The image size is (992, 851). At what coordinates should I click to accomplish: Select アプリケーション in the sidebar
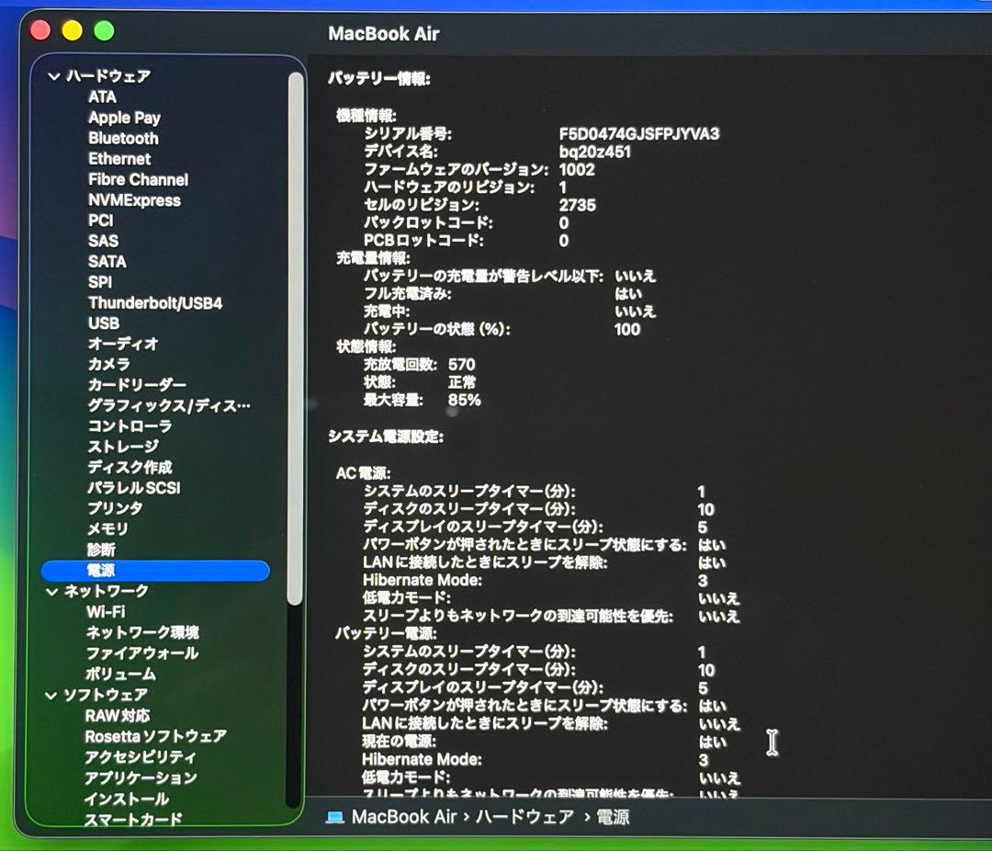tap(141, 777)
